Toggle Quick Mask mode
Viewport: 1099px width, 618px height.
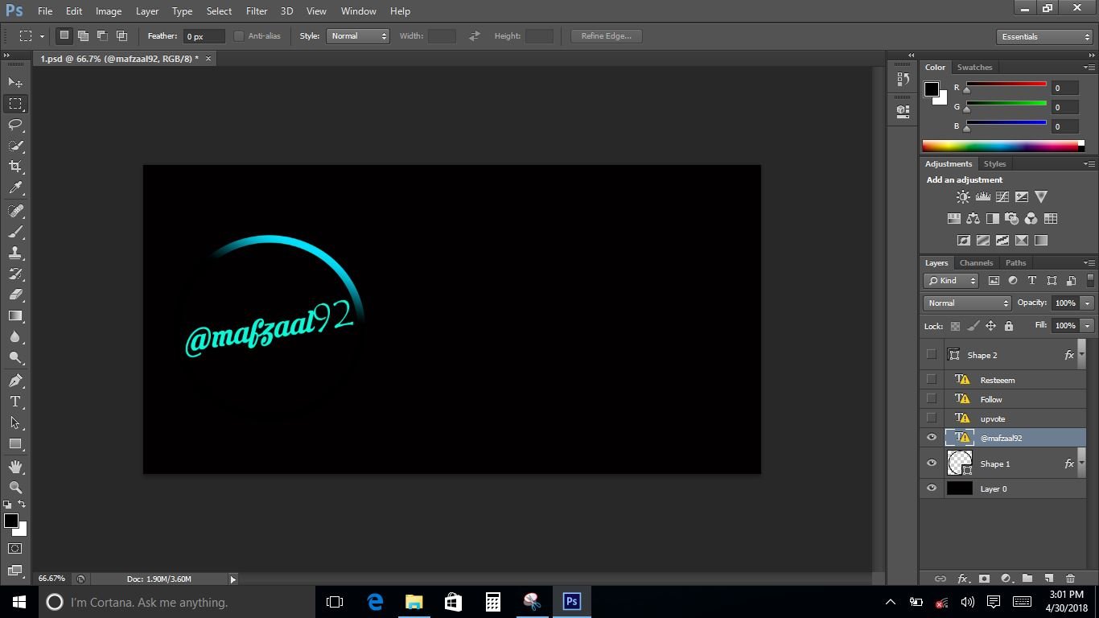click(15, 549)
